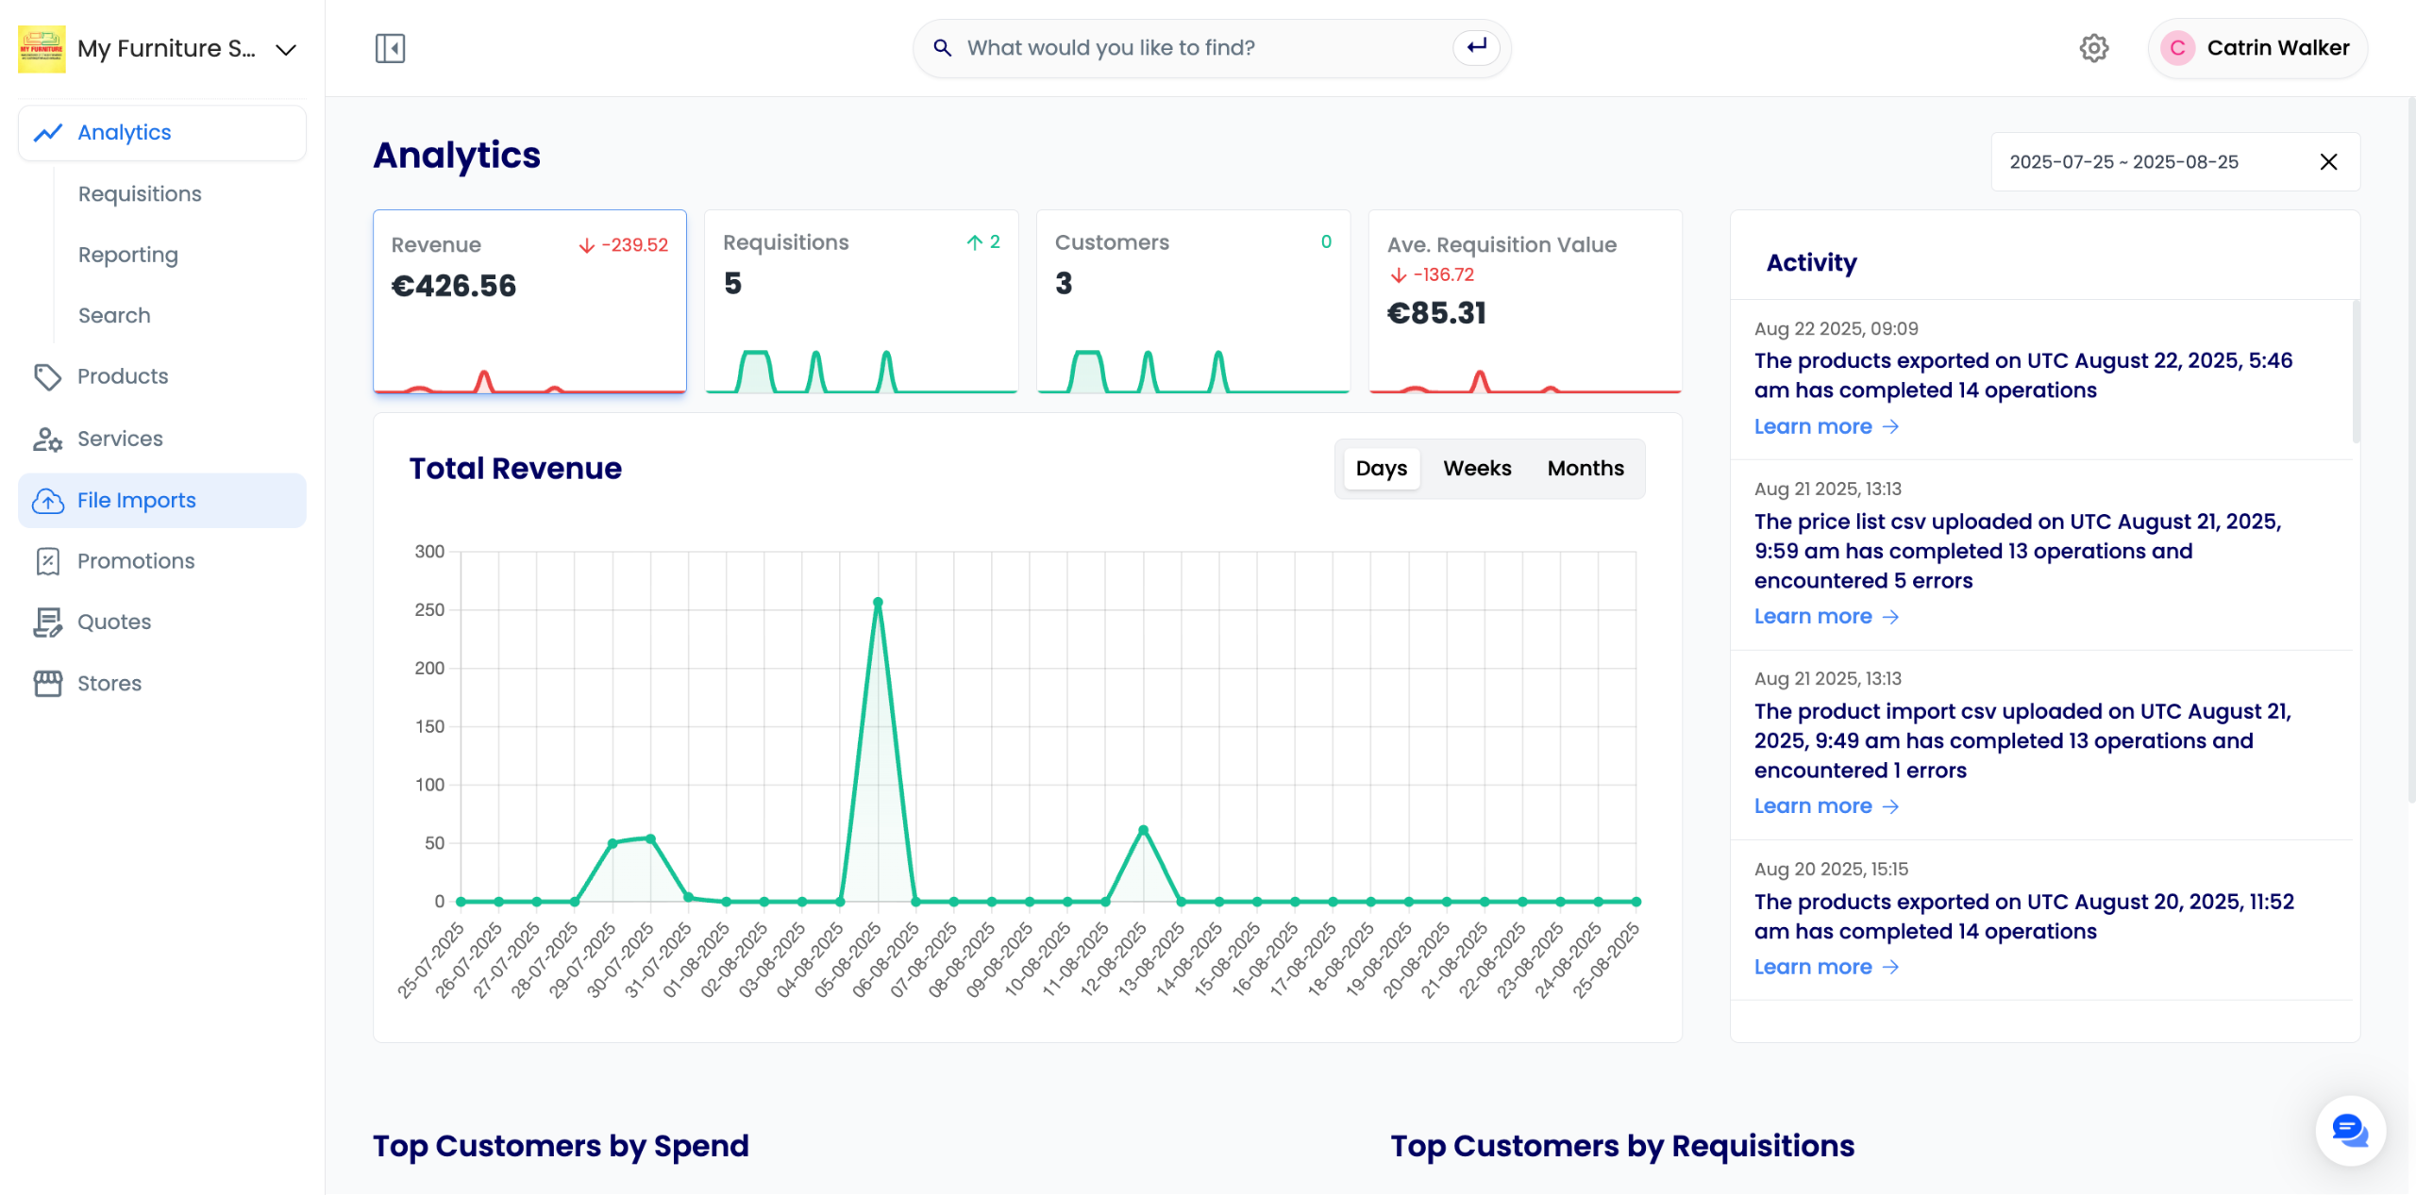
Task: Switch chart view to Weeks
Action: 1476,469
